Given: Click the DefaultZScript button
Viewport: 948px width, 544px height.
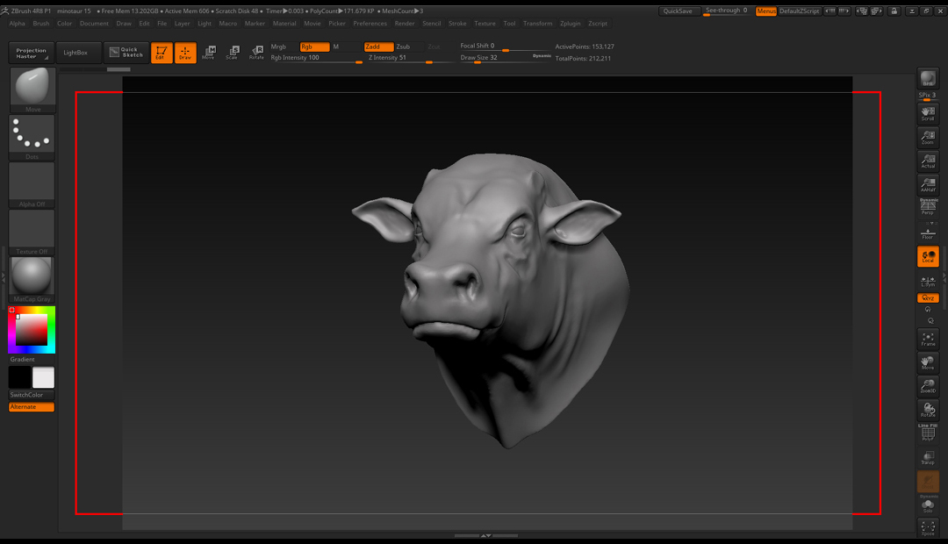Looking at the screenshot, I should point(800,11).
